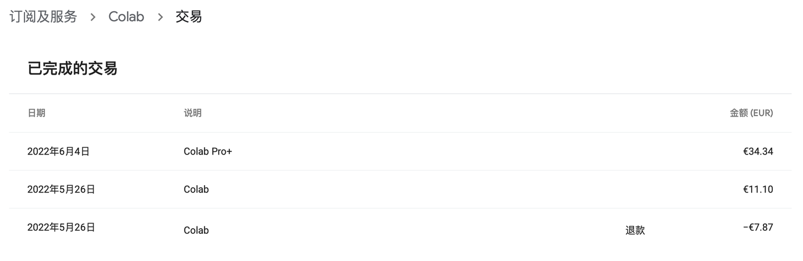The height and width of the screenshot is (261, 803).
Task: Click chevron arrow after Colab breadcrumb
Action: (160, 17)
